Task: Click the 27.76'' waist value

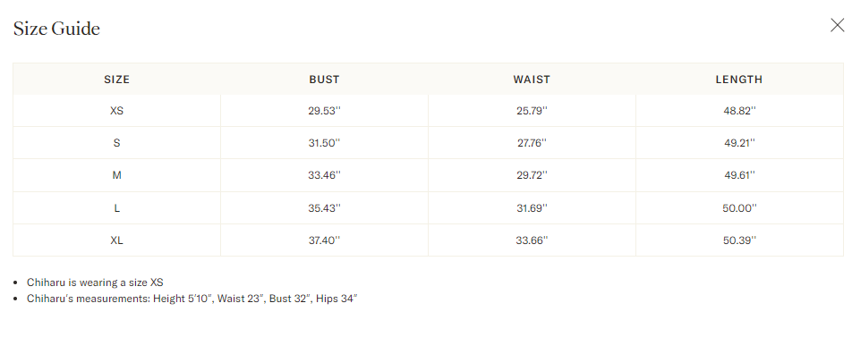Action: tap(532, 143)
